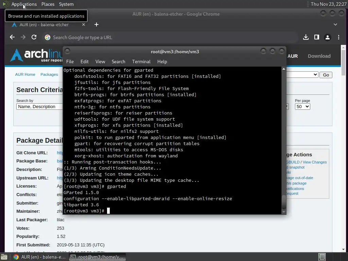The image size is (348, 261).
Task: Open the Search by Name, Description dropdown
Action: click(x=39, y=106)
